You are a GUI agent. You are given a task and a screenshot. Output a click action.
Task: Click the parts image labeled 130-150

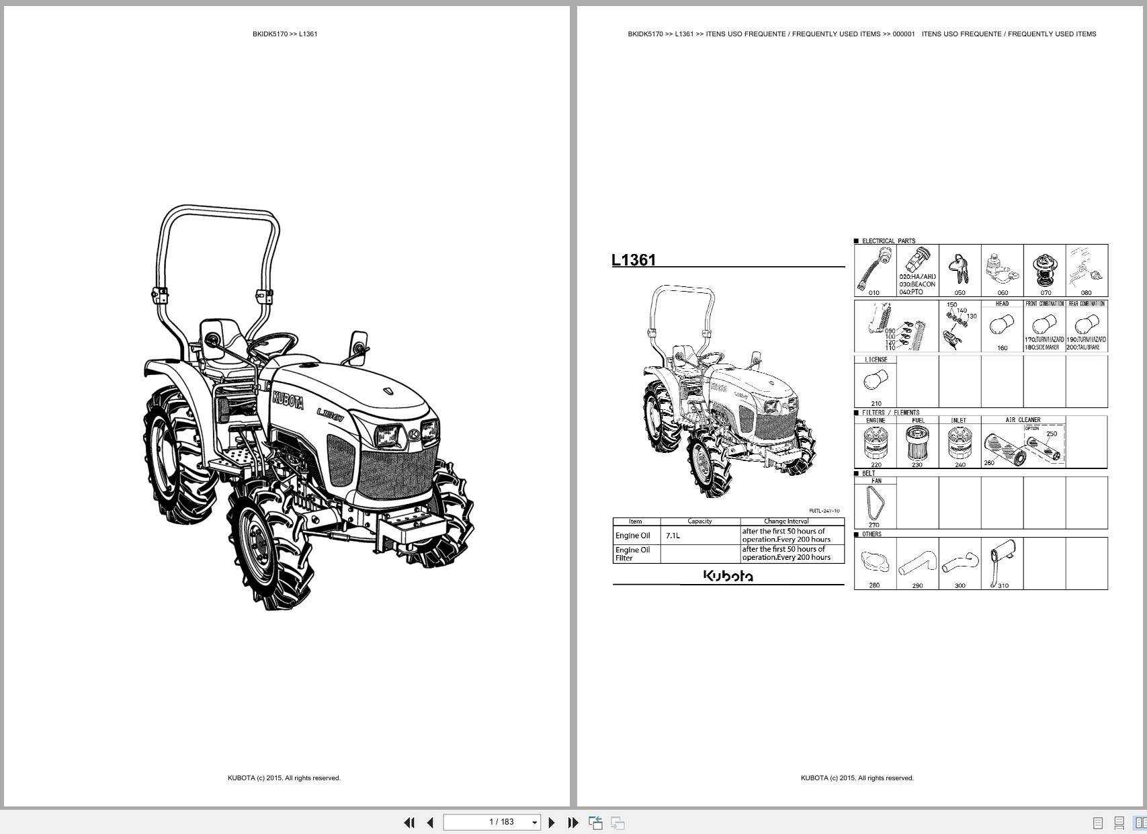tap(960, 326)
